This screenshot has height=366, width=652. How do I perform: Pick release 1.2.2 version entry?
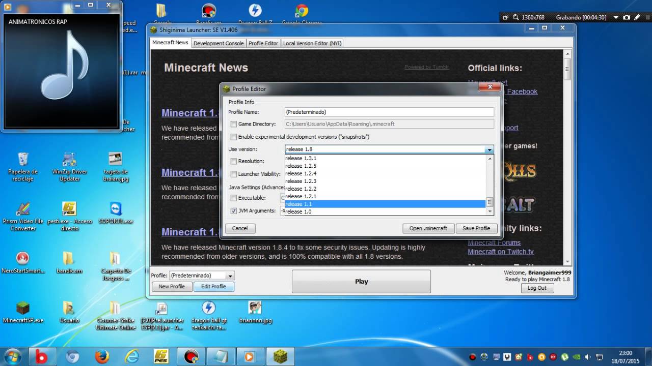pos(385,189)
